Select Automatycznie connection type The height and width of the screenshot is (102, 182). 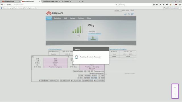[x=78, y=71]
